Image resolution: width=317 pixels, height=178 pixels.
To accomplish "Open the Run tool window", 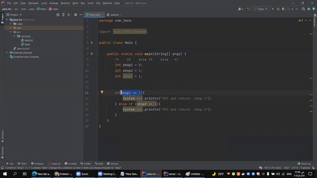I will [10, 164].
